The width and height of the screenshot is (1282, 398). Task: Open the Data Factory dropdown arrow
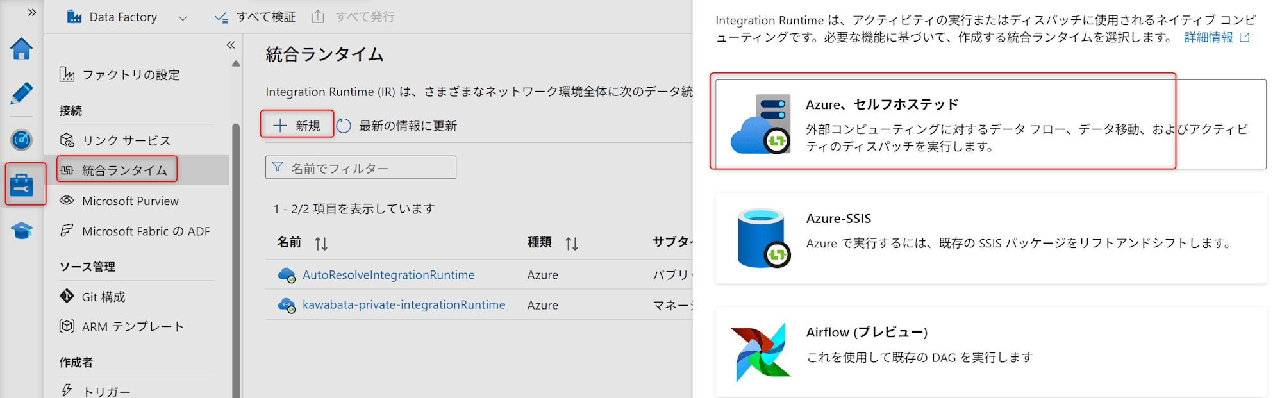183,18
